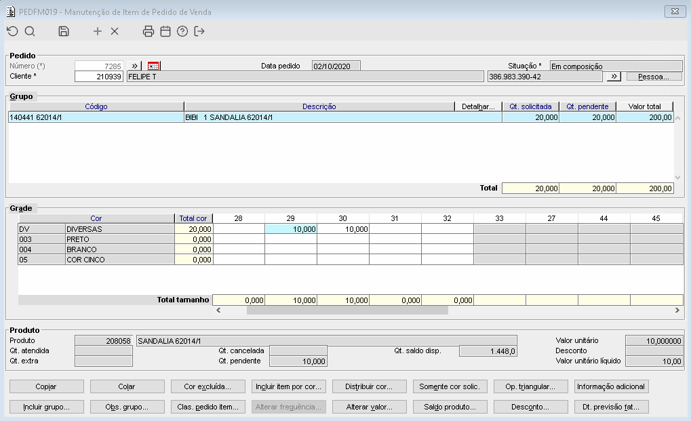
Task: Click Alterar valor... button
Action: [369, 407]
